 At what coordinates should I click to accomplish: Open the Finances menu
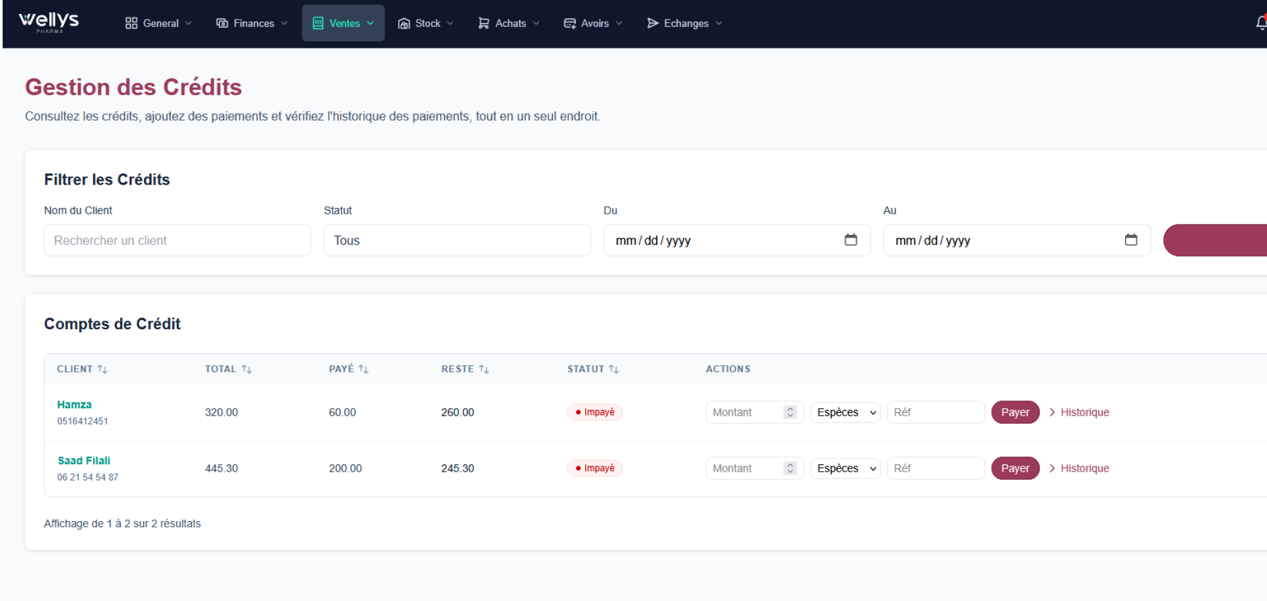point(252,23)
